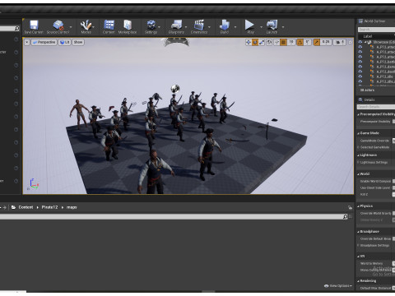Click the Build toolbar icon
Screen dimensions: 395x296
(225, 25)
